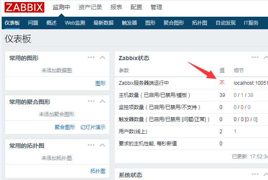Click the 系统状态 widget title
This screenshot has height=180, width=268.
tap(130, 175)
